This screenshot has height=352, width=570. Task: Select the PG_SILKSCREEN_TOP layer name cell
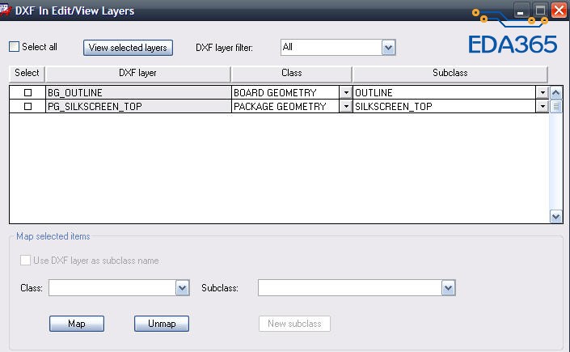coord(138,106)
